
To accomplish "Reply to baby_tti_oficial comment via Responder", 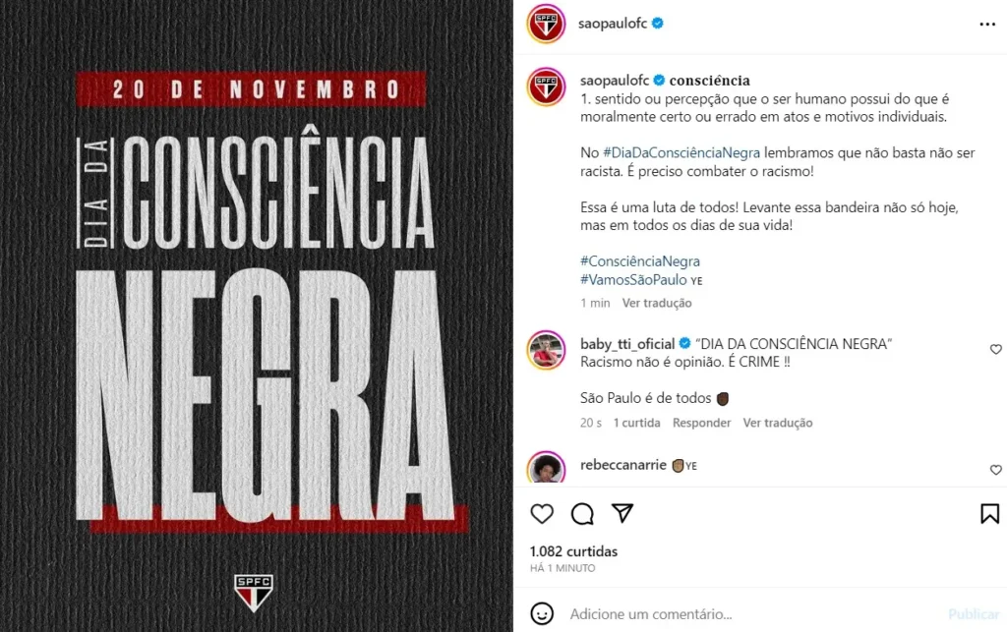I will (701, 423).
